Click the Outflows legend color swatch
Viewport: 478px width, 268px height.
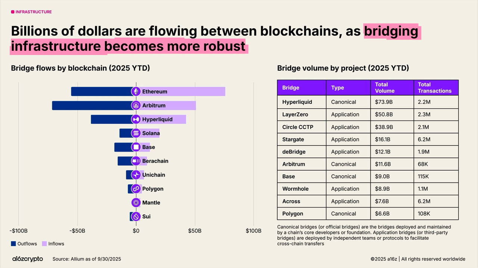point(13,244)
